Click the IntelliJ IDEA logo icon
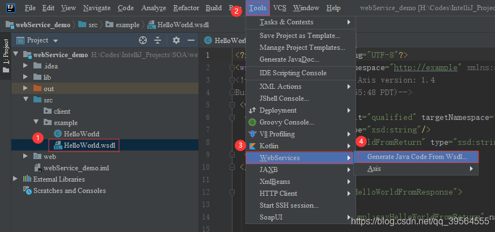Screen dimensions: 495x232 11,8
